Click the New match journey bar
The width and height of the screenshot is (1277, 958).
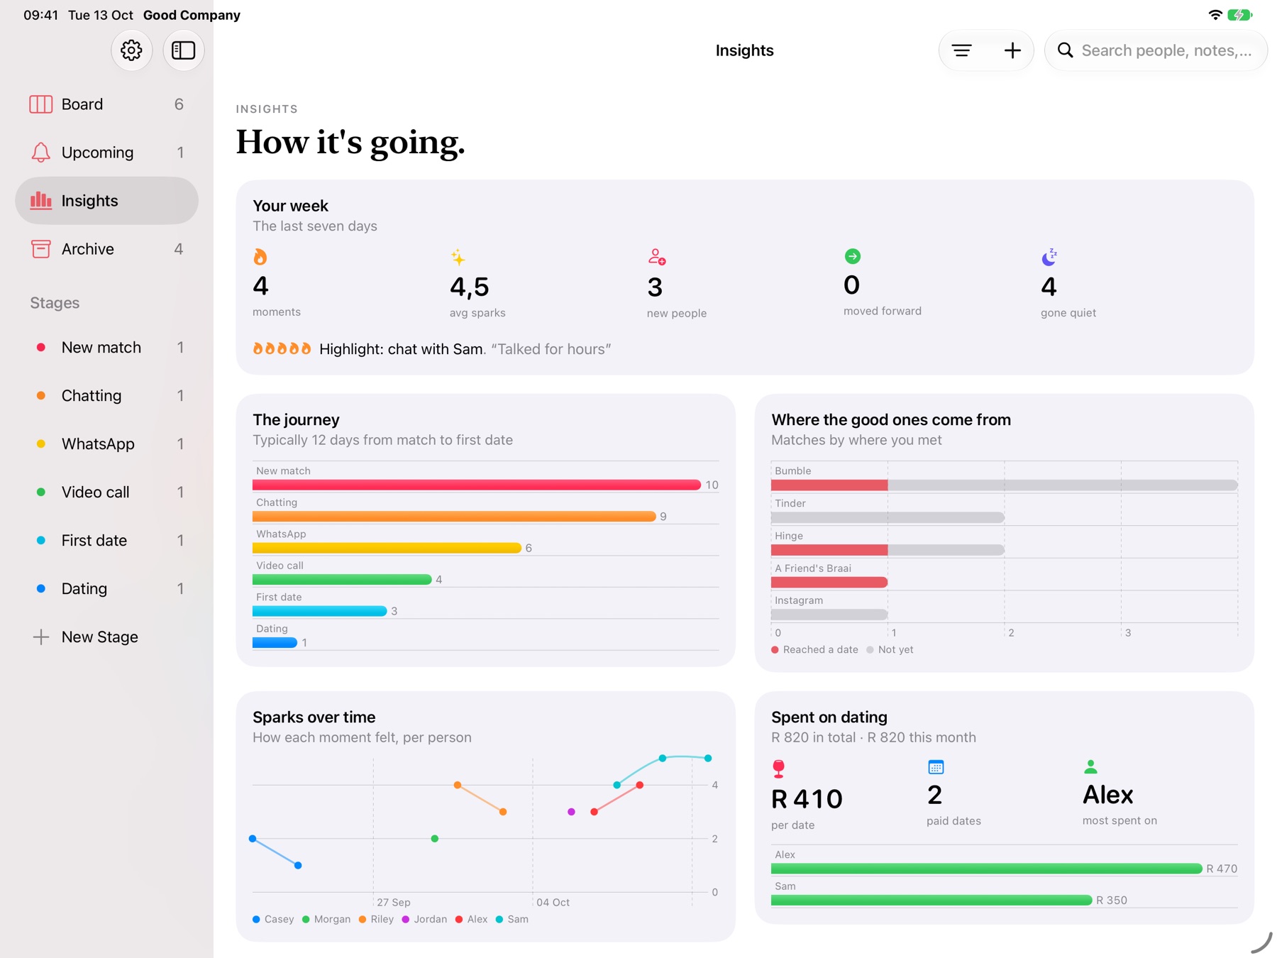477,485
